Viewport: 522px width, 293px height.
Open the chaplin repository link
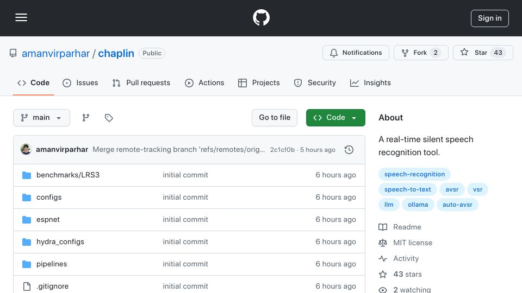point(116,54)
